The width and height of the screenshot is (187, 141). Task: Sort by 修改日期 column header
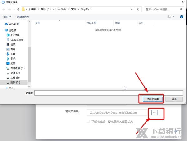pos(91,23)
